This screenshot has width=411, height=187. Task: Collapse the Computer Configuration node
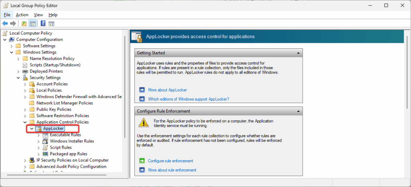pyautogui.click(x=5, y=40)
